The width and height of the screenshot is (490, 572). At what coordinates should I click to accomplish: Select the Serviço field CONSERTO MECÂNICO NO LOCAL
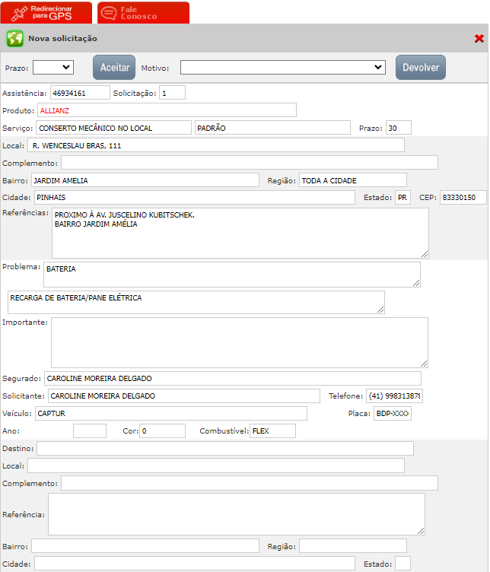coord(113,128)
